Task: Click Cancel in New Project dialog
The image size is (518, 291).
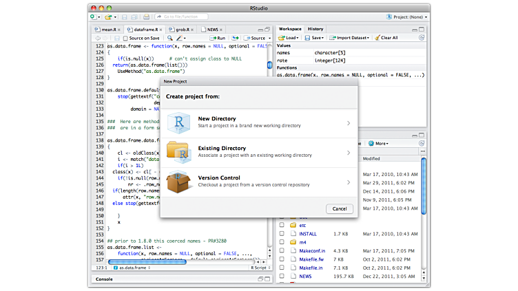Action: (339, 208)
